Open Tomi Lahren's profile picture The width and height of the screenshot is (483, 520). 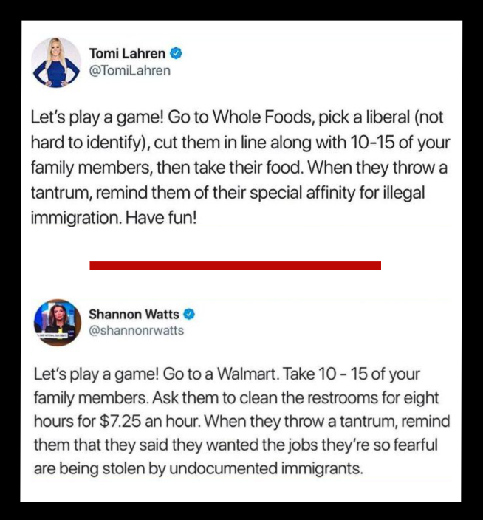56,63
